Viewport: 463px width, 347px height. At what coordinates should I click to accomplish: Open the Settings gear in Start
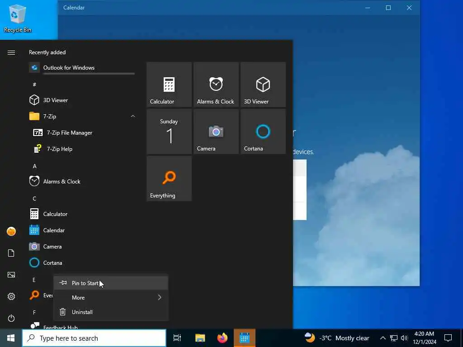pos(11,296)
